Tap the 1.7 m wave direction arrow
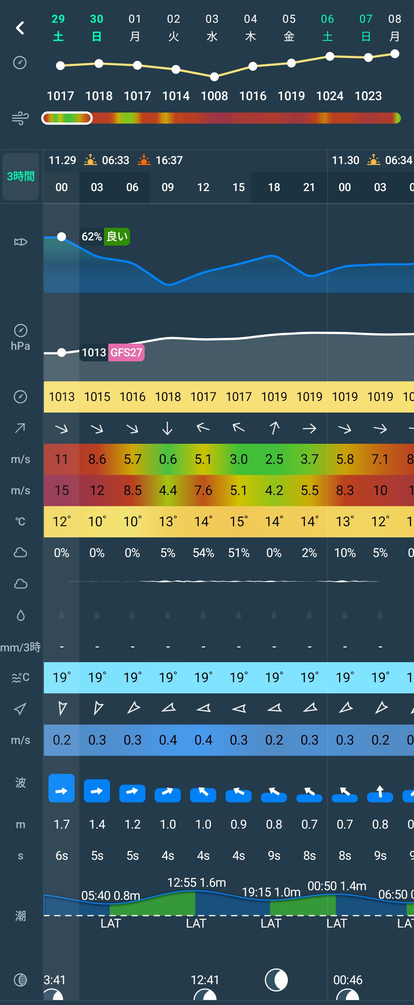 [x=62, y=791]
